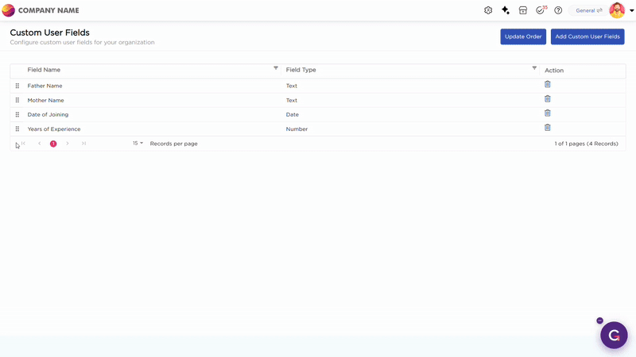This screenshot has width=636, height=357.
Task: Open the store icon in header
Action: click(523, 10)
